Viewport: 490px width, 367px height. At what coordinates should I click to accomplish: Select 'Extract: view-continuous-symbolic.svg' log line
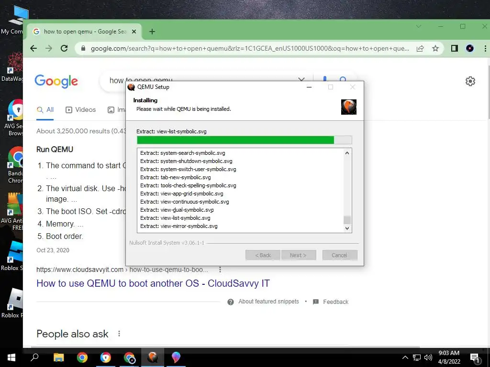pos(184,202)
